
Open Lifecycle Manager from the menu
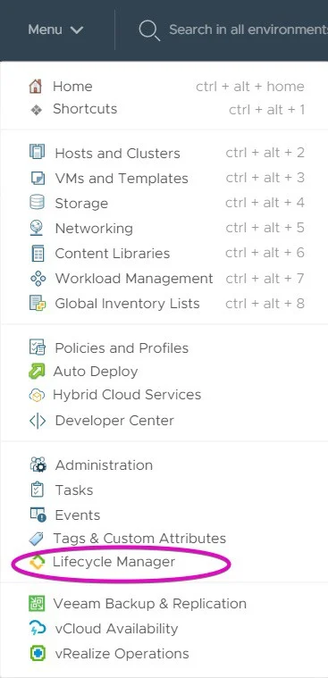(114, 562)
